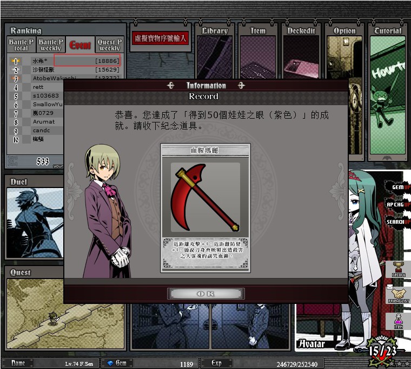
Task: Select ranking entry 水希*
Action: (x=40, y=61)
